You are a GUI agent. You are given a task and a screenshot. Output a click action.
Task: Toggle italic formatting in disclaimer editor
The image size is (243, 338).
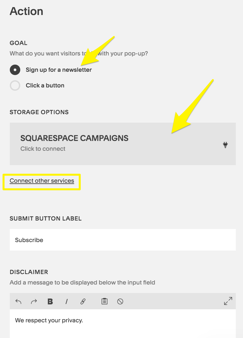67,301
